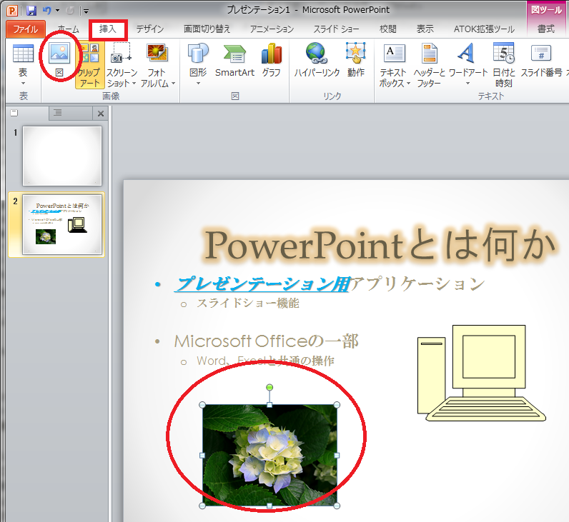The height and width of the screenshot is (522, 569).
Task: Select slide 1 thumbnail
Action: pyautogui.click(x=62, y=156)
